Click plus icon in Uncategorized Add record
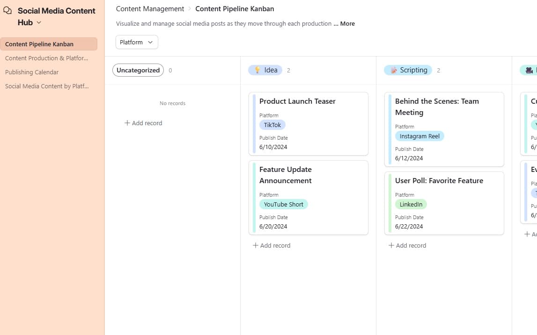 click(x=127, y=123)
